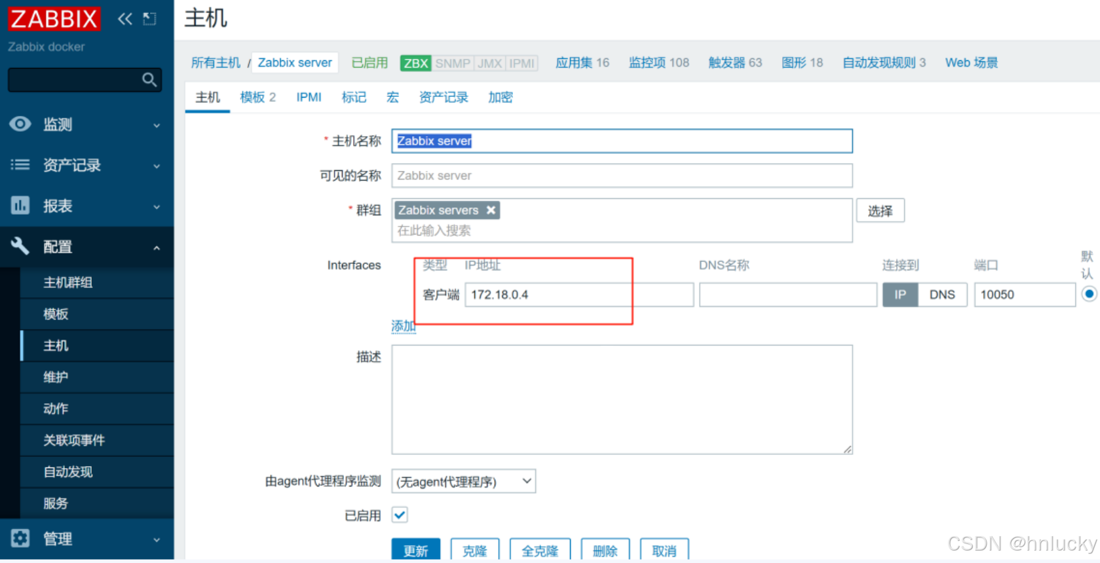Focus the port field 10050

(1025, 295)
